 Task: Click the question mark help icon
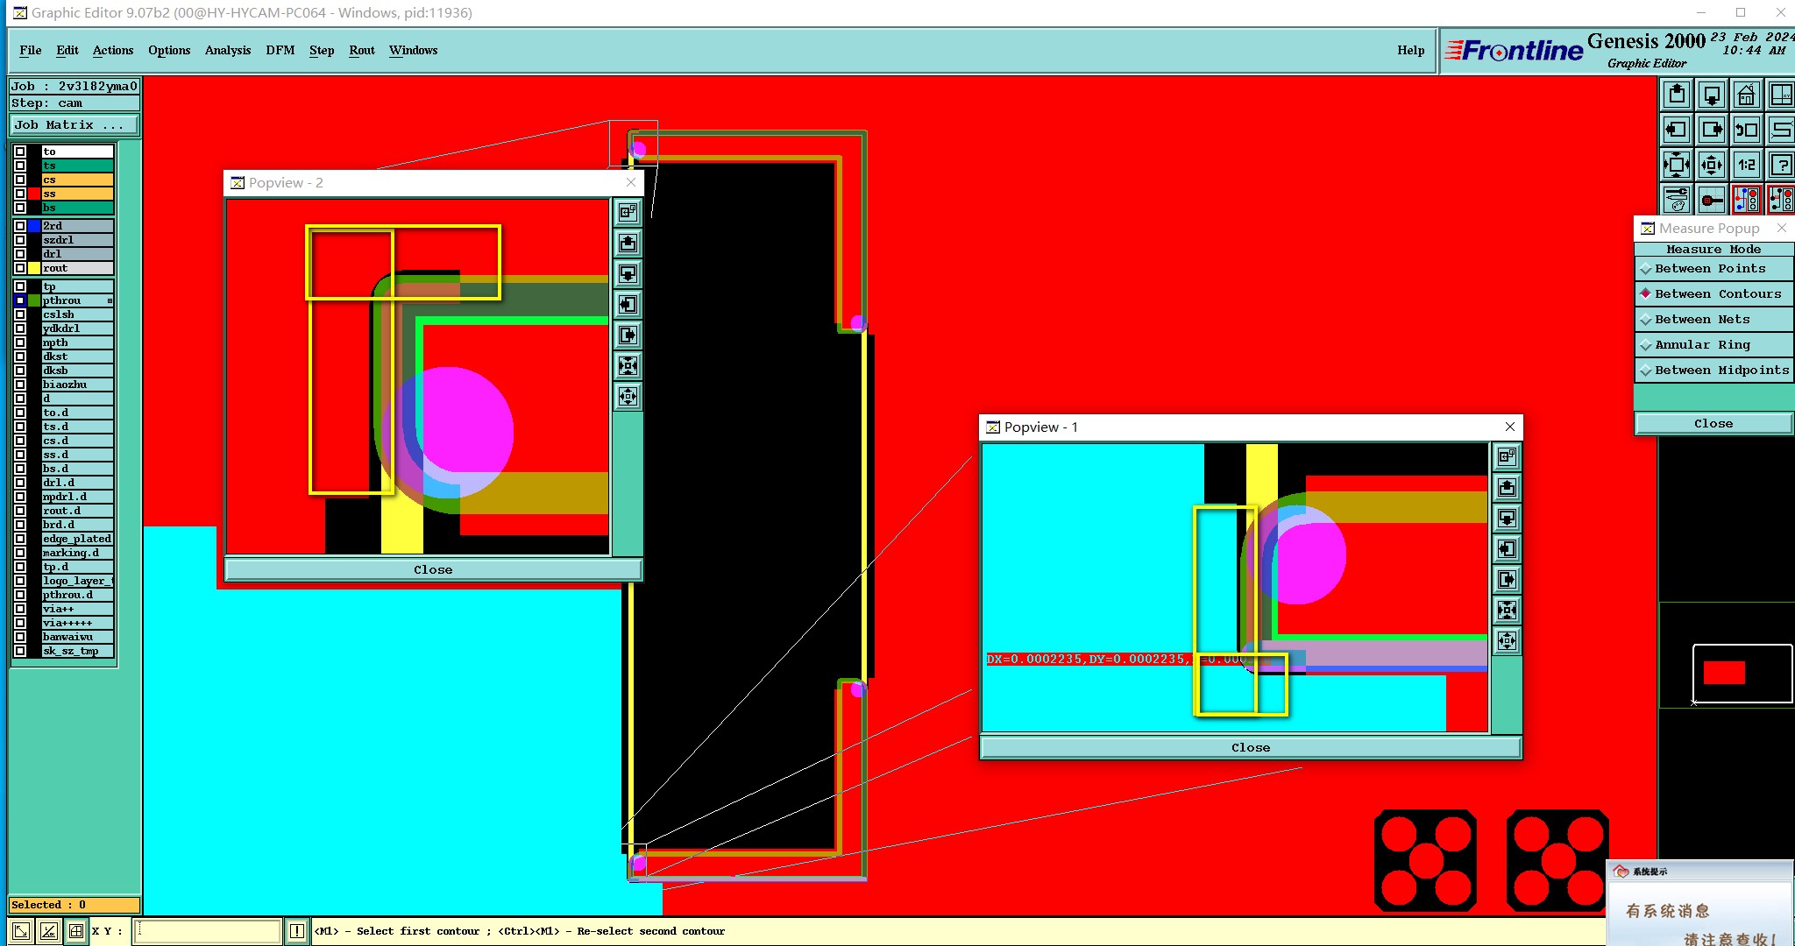pos(1781,165)
